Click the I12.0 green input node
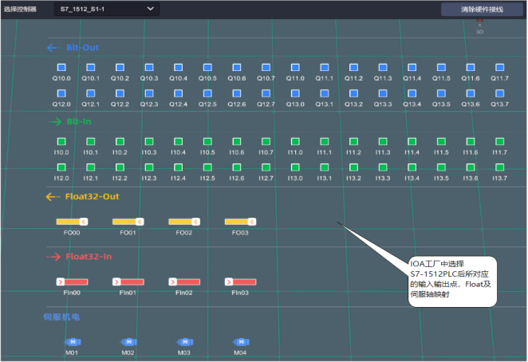The height and width of the screenshot is (362, 528). (61, 167)
